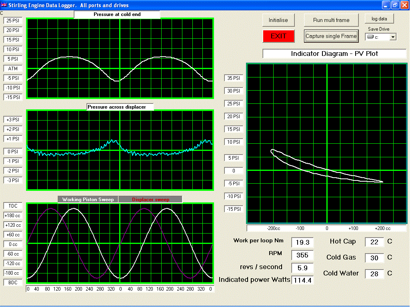Click the 0 cc sweep label
The image size is (410, 307).
point(13,244)
